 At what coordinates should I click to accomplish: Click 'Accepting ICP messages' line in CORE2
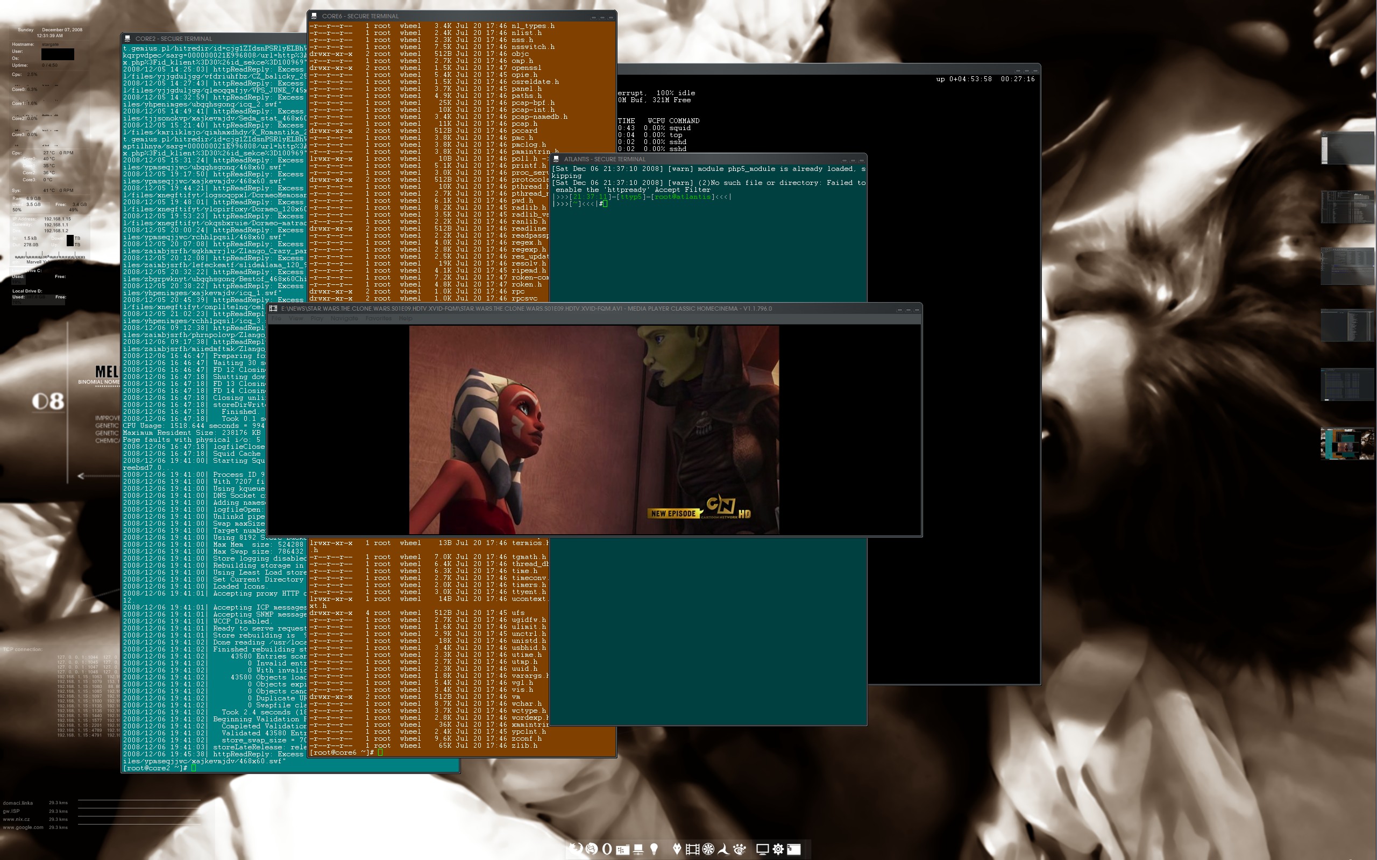coord(215,607)
